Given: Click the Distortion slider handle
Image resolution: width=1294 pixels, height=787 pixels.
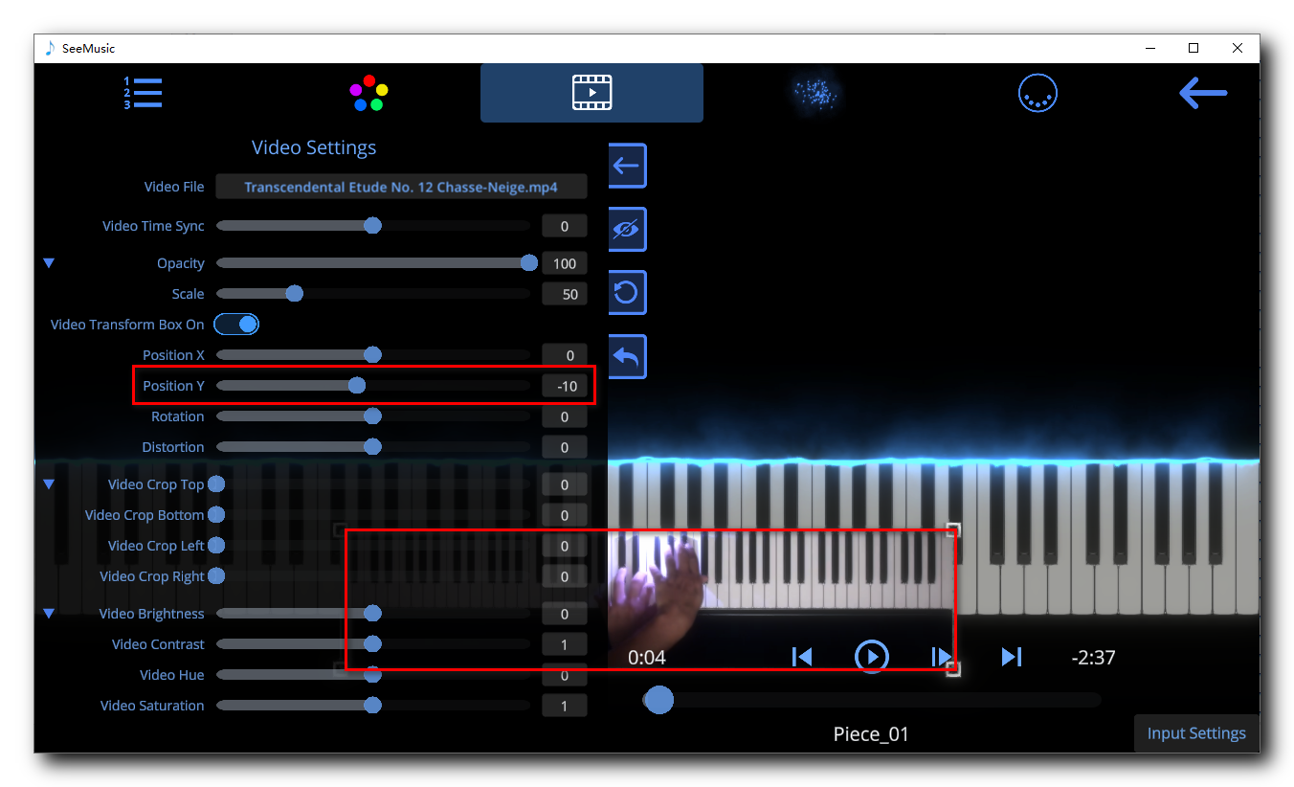Looking at the screenshot, I should (x=373, y=447).
